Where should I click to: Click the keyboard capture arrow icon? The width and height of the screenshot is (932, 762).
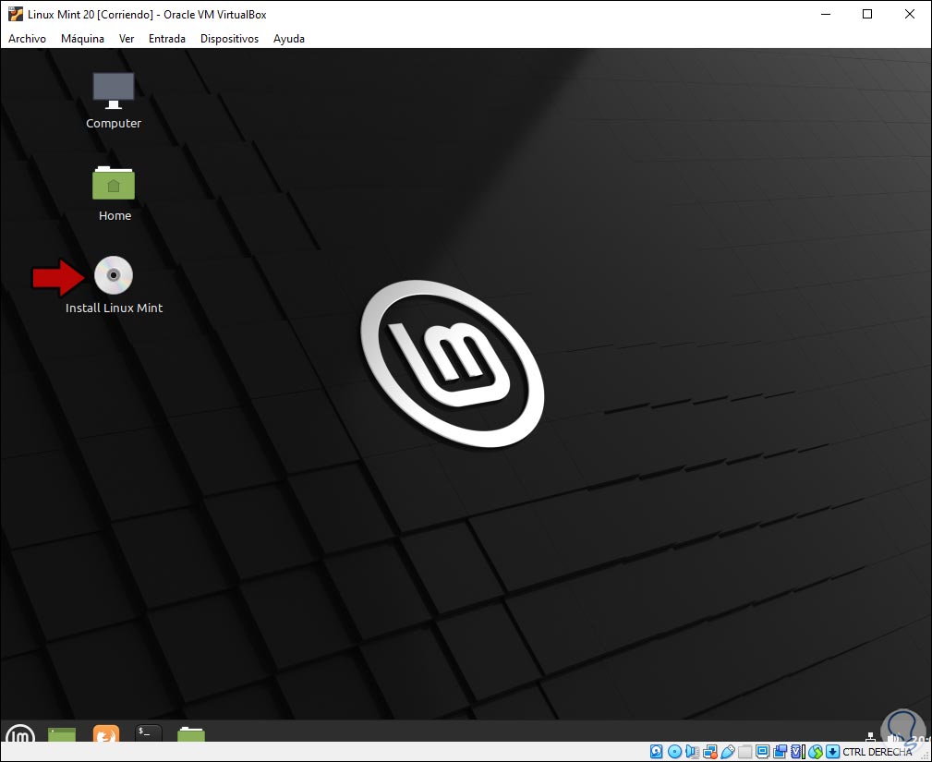tap(833, 752)
